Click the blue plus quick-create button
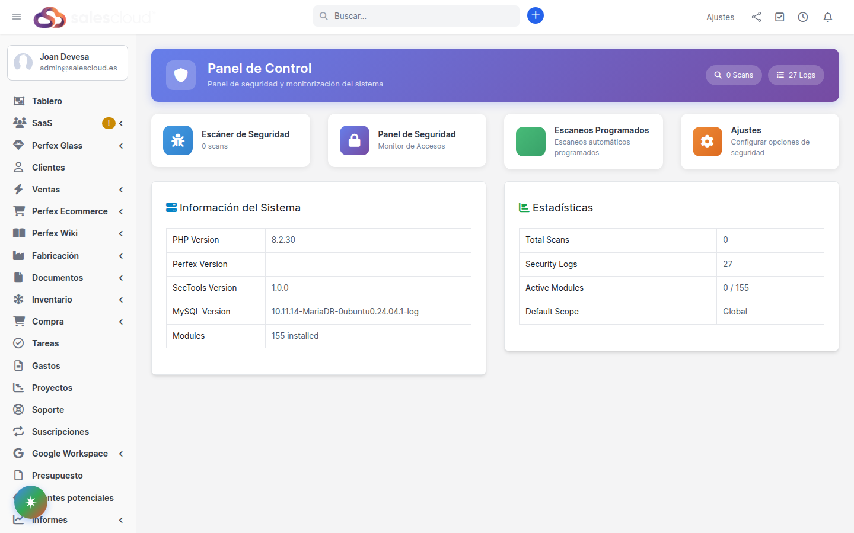Image resolution: width=854 pixels, height=533 pixels. (x=535, y=15)
